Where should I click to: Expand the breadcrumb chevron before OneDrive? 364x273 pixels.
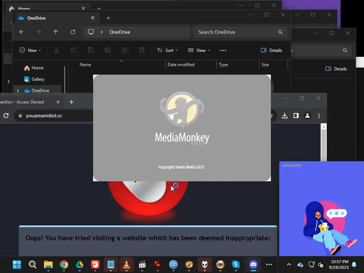[x=102, y=32]
